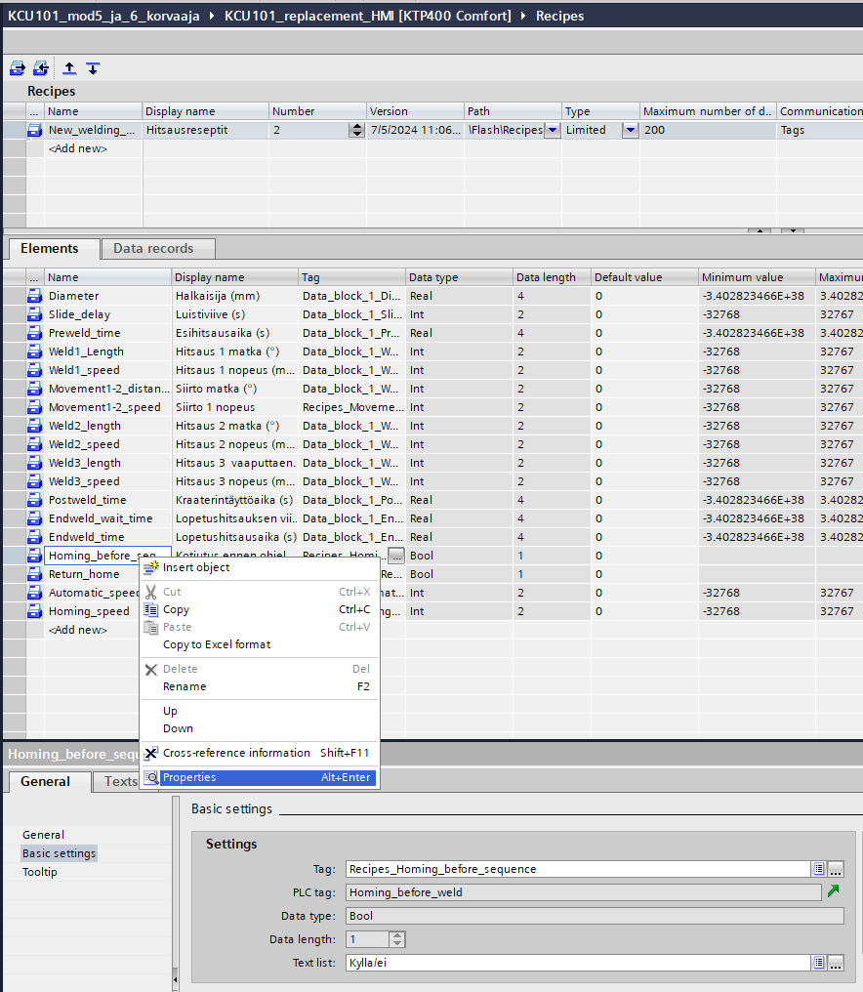This screenshot has width=863, height=992.
Task: Click the first recipe toolbar icon
Action: pyautogui.click(x=17, y=68)
